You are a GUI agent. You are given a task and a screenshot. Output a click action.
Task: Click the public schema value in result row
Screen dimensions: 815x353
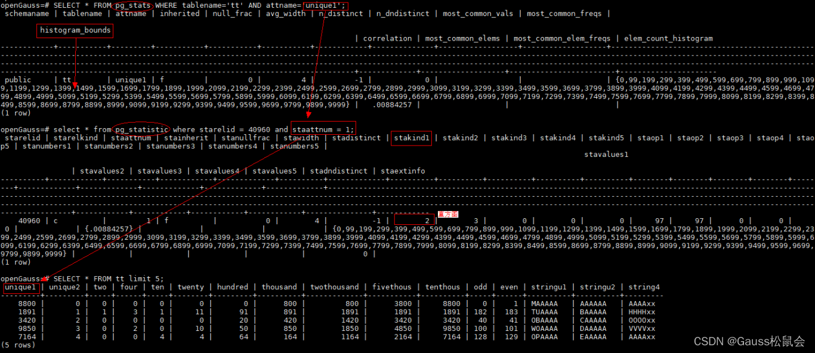point(18,80)
